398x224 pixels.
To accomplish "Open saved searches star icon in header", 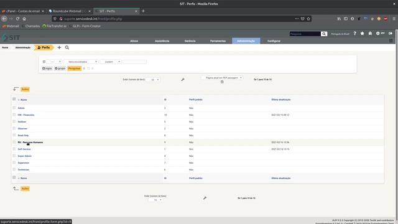I will [362, 33].
